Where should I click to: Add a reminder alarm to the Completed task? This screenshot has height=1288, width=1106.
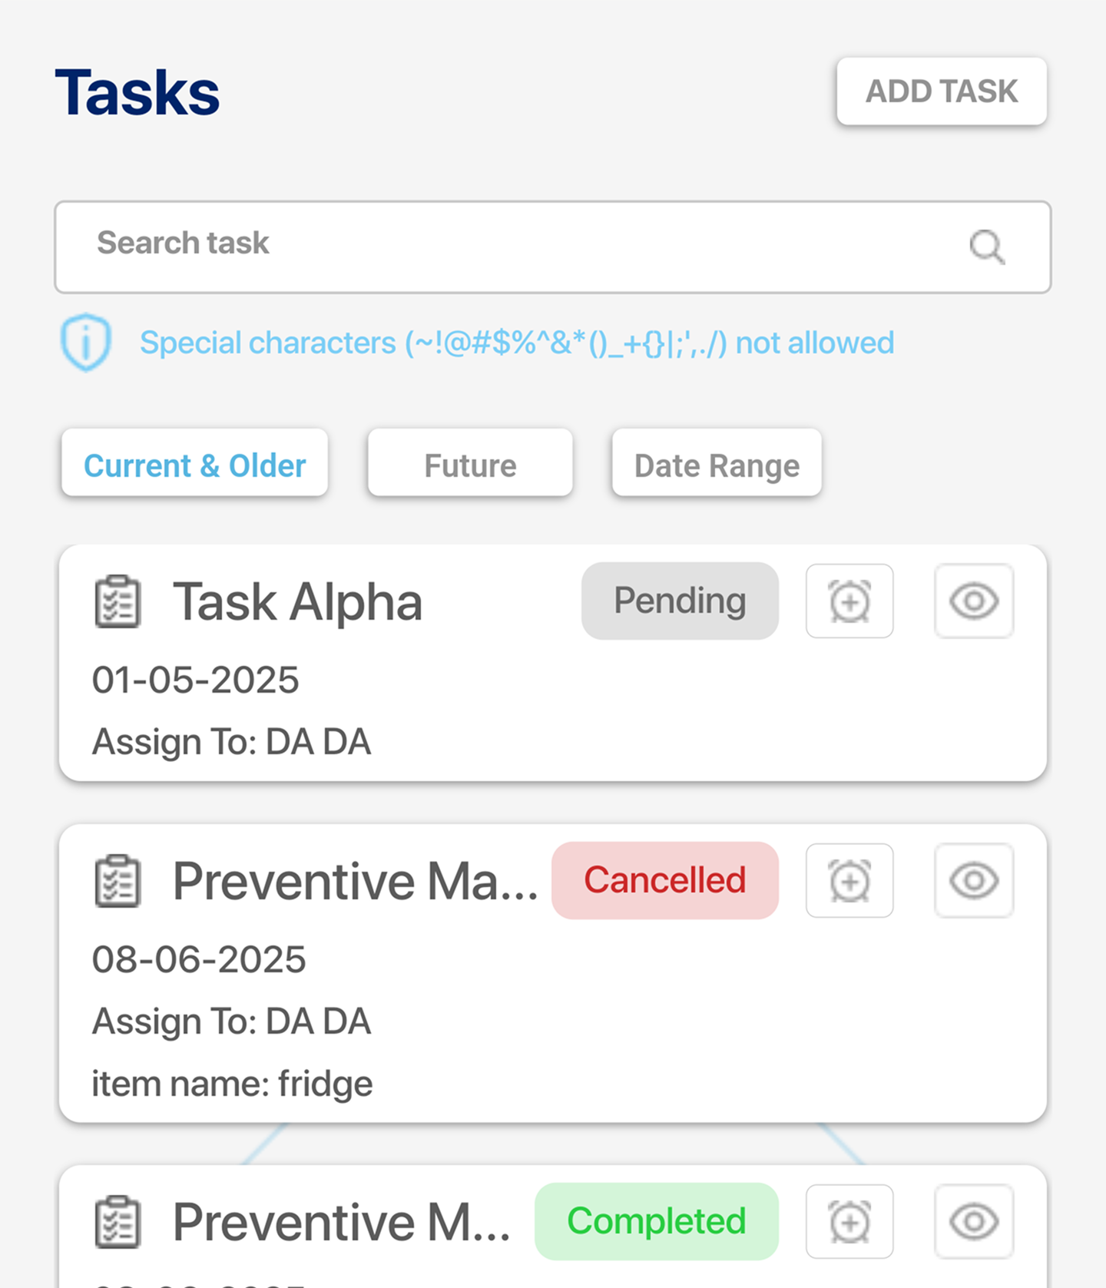(x=849, y=1221)
